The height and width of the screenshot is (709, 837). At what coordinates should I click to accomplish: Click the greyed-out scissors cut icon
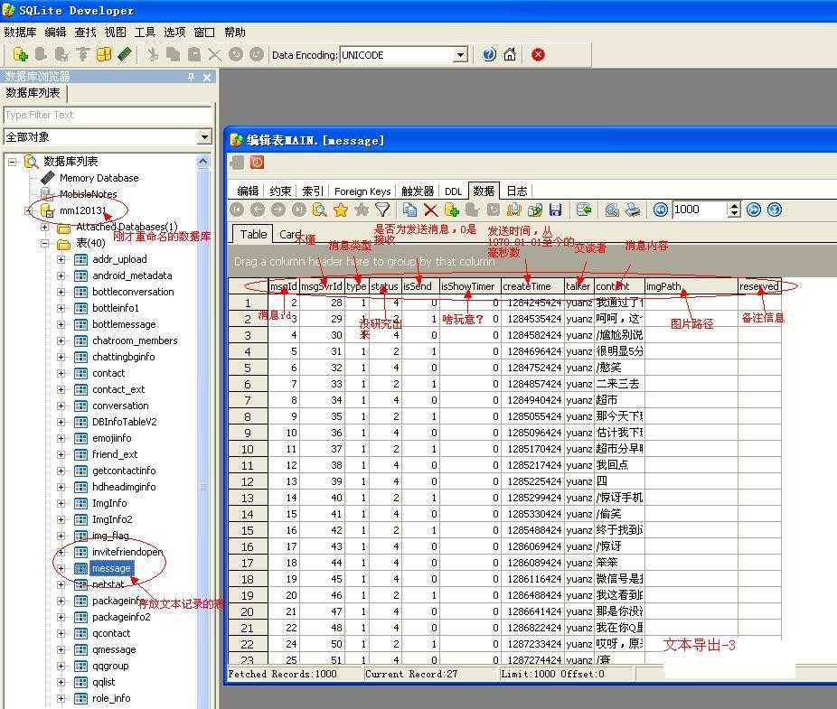(x=153, y=54)
